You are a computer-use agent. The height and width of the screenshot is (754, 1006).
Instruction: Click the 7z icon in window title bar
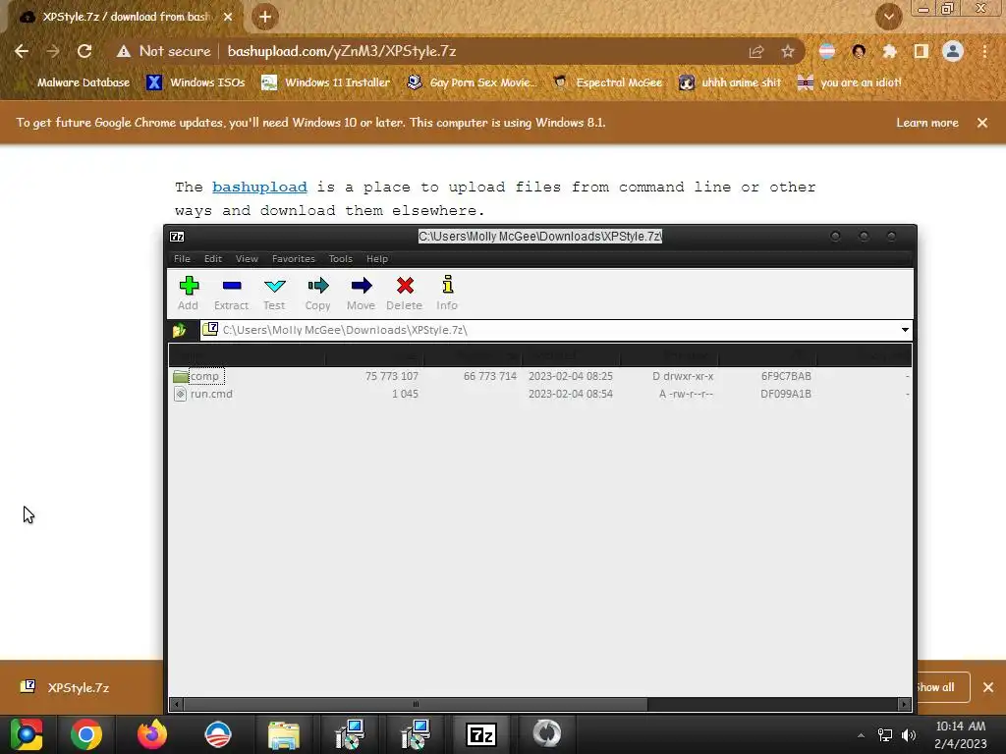[x=177, y=237]
